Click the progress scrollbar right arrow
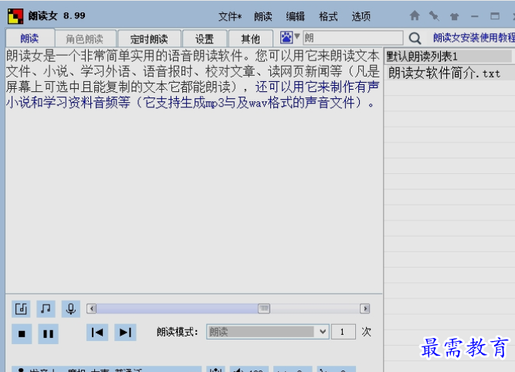 pos(365,309)
